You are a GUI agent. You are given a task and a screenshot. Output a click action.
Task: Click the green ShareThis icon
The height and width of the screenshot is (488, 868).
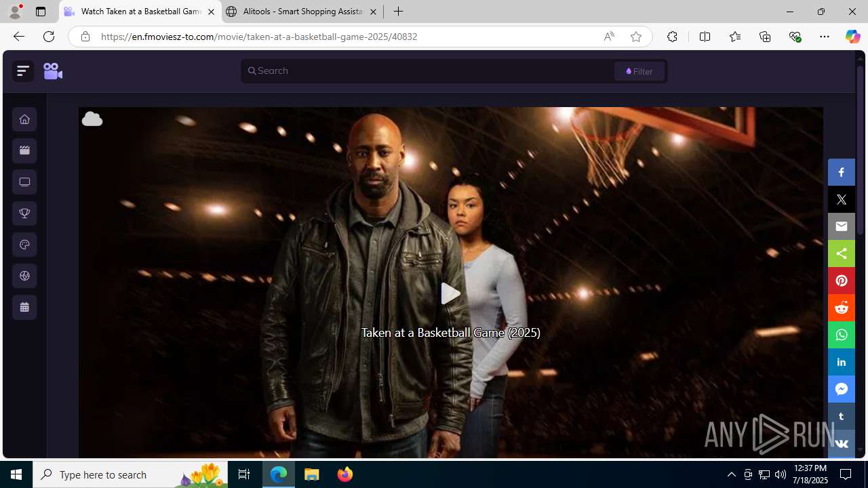coord(842,253)
